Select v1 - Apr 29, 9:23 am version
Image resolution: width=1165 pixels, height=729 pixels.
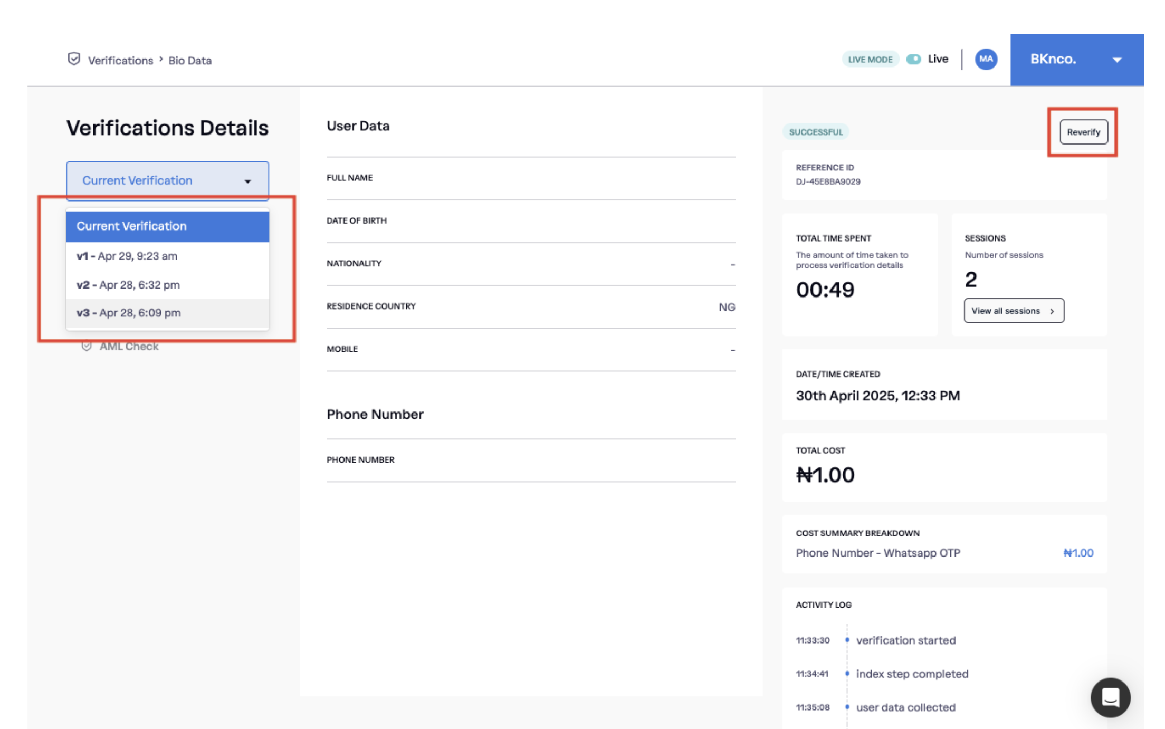(127, 256)
